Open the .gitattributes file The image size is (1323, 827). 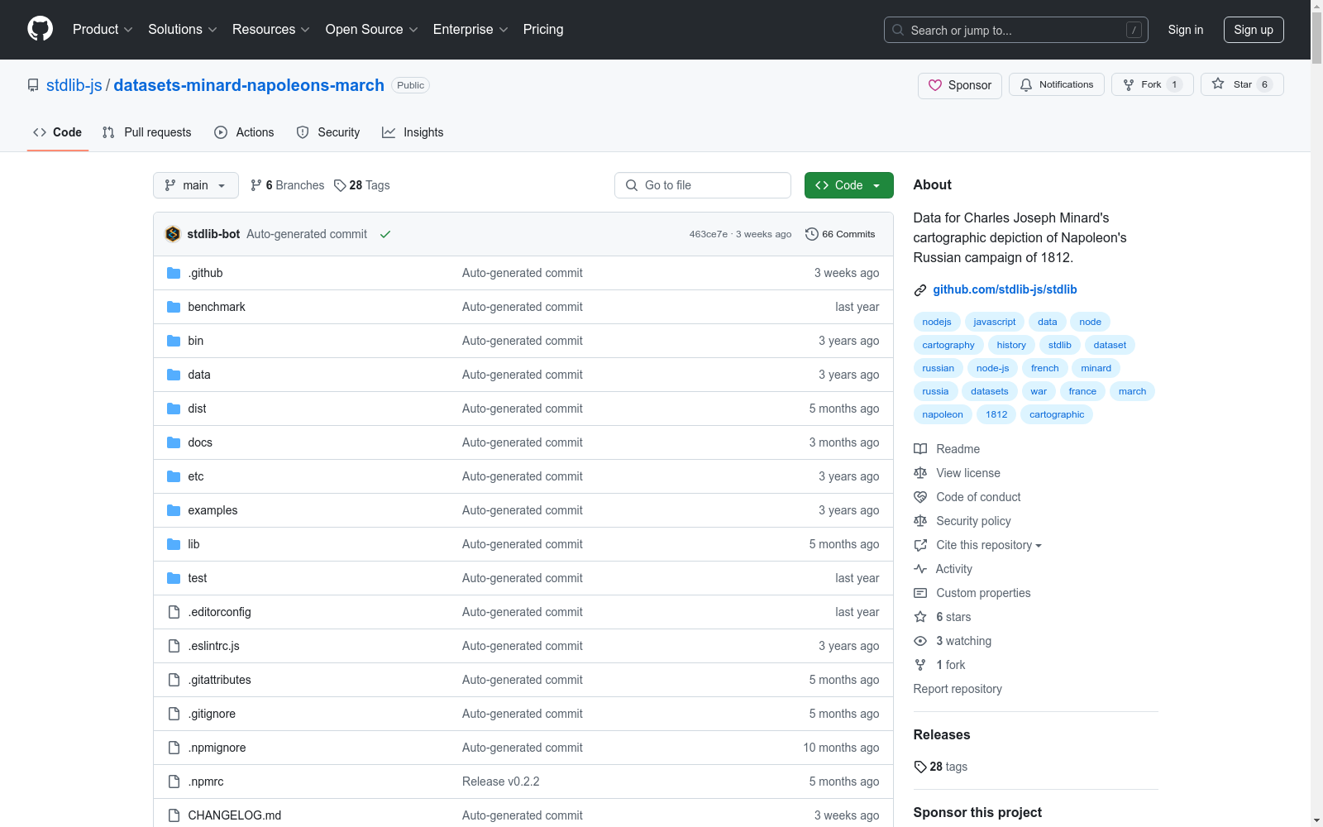(x=219, y=680)
